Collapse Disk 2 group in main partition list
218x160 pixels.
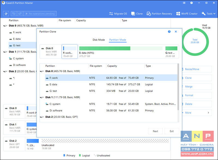pyautogui.click(x=5, y=71)
